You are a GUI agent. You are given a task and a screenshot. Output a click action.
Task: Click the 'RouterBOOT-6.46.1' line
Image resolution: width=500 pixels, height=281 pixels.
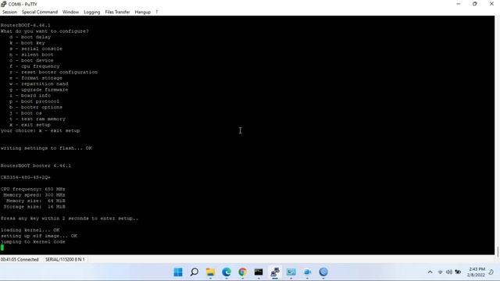26,25
